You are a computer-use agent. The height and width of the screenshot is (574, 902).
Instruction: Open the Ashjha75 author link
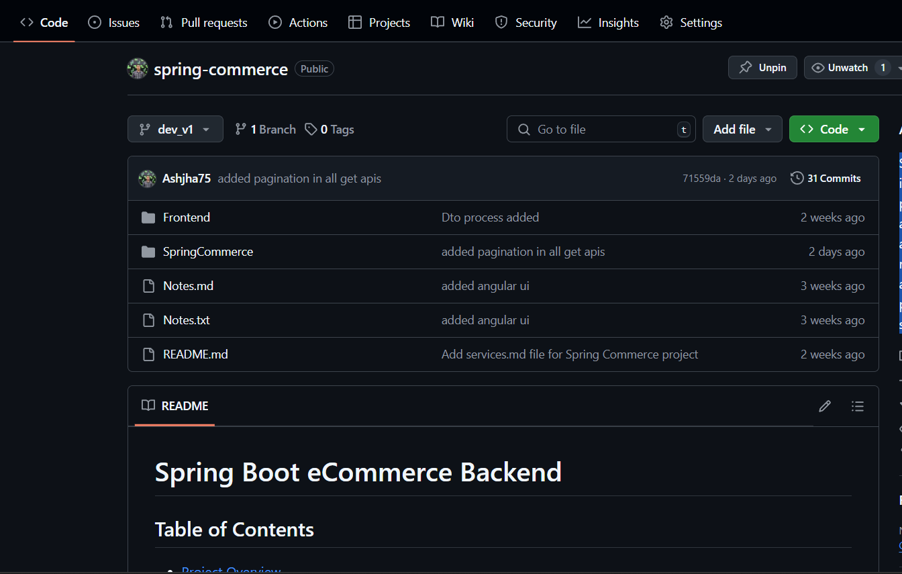point(187,179)
